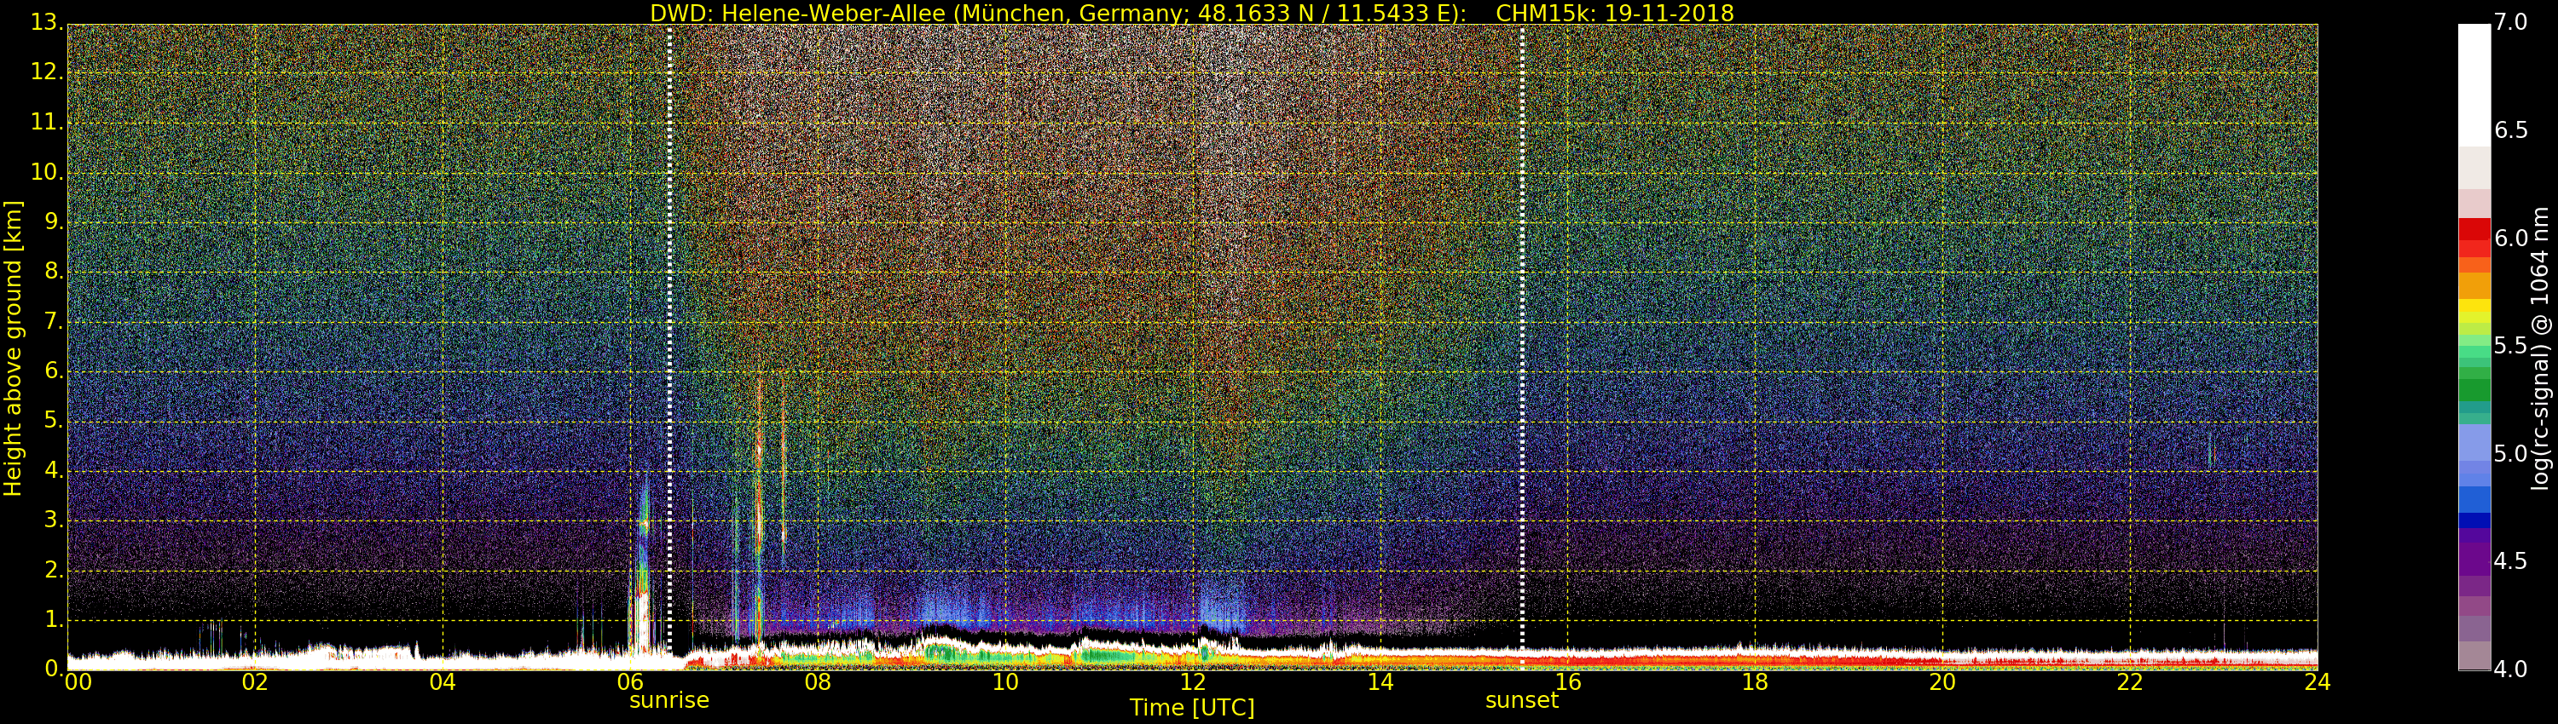Click the 'Time [UTC]' axis label
The width and height of the screenshot is (2558, 724).
[x=1192, y=708]
